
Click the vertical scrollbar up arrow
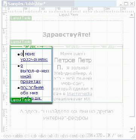click(x=132, y=15)
